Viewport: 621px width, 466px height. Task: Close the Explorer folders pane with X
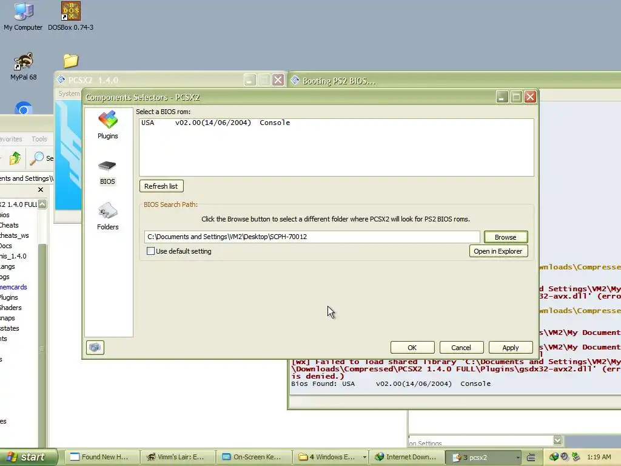pyautogui.click(x=41, y=190)
